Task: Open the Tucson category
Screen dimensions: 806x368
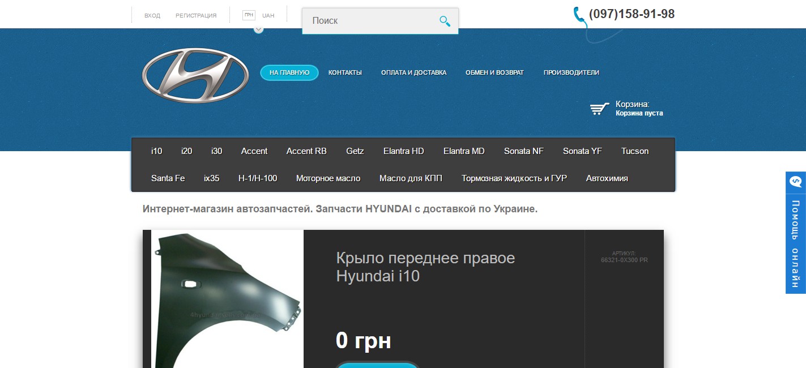Action: 635,151
